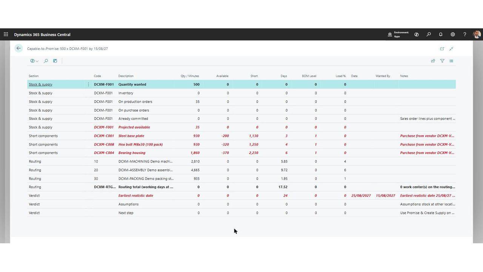Select the 'Earliest realistic date' description cell
Image resolution: width=483 pixels, height=272 pixels.
pyautogui.click(x=136, y=196)
